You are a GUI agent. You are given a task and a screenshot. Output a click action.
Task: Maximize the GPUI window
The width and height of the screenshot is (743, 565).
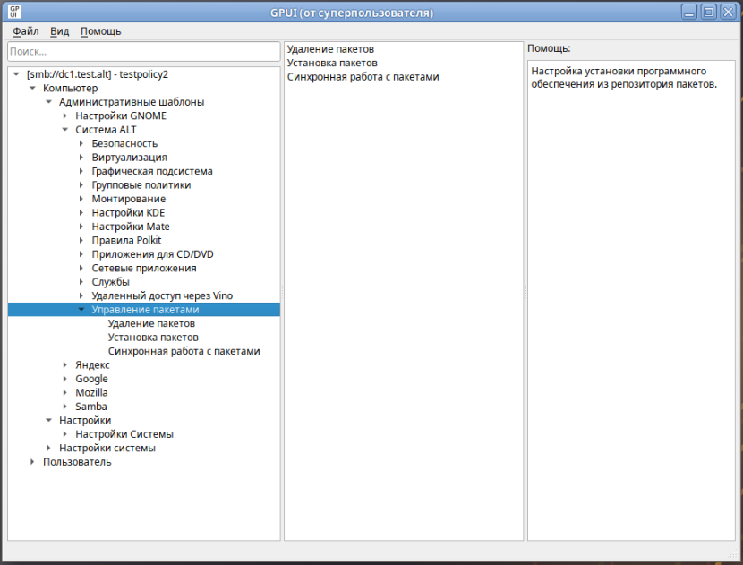(709, 12)
